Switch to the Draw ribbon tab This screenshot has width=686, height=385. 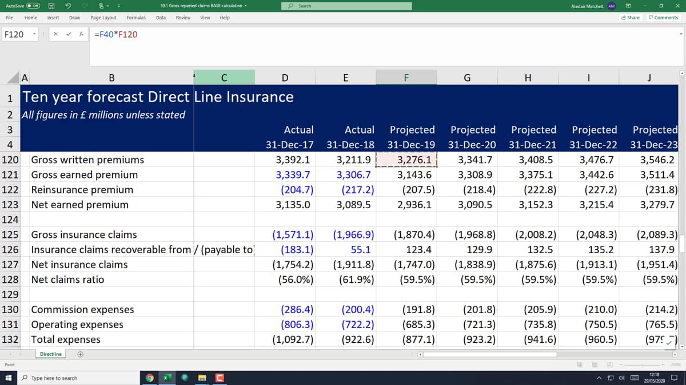click(74, 18)
